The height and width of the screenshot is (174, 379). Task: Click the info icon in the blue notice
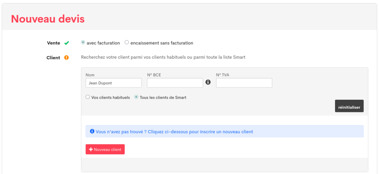pyautogui.click(x=92, y=131)
